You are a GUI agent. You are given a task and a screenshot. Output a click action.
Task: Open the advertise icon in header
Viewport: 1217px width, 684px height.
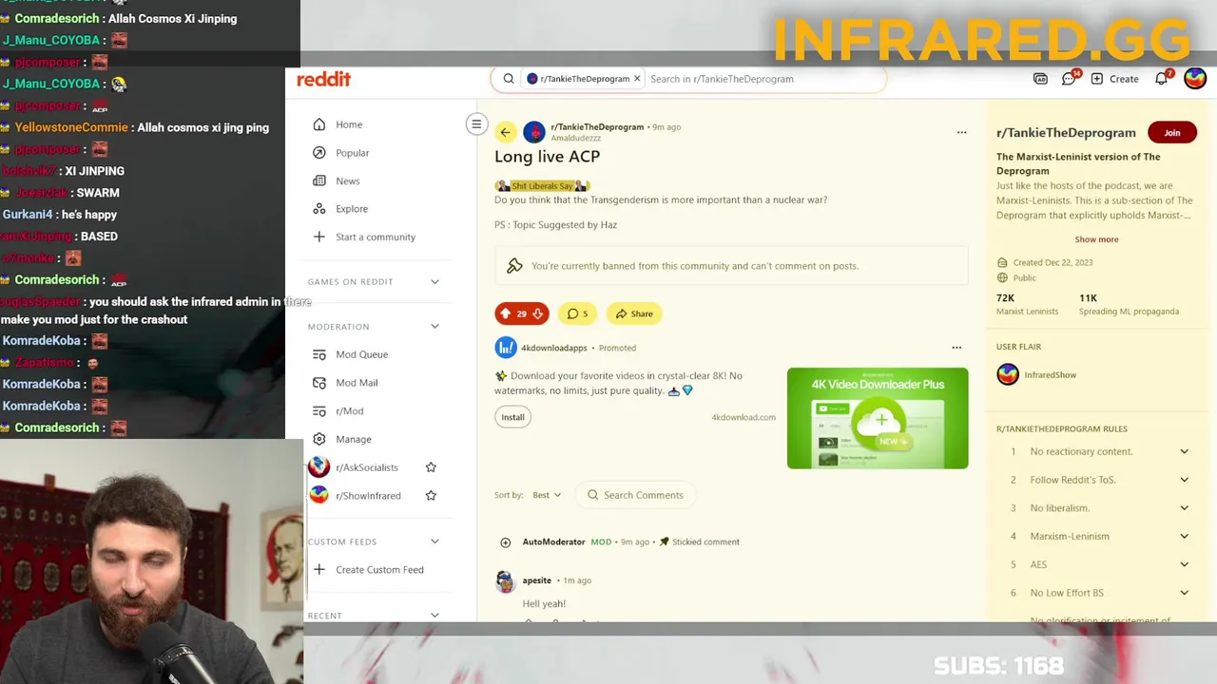1040,79
